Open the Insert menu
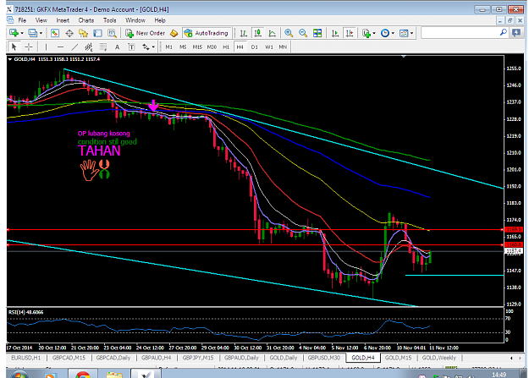529x378 pixels. click(x=63, y=20)
